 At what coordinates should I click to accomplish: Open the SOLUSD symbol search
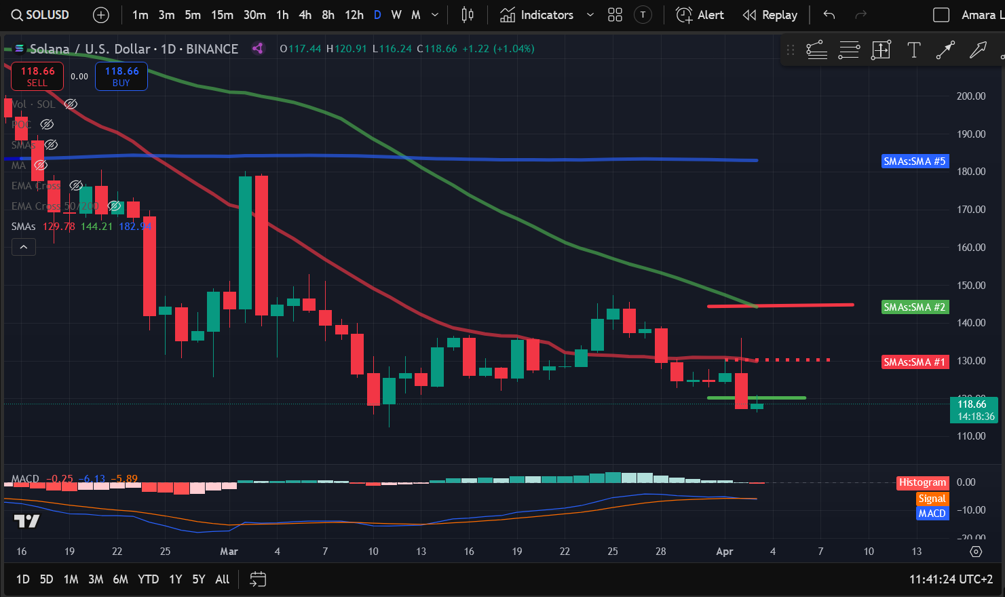[41, 15]
